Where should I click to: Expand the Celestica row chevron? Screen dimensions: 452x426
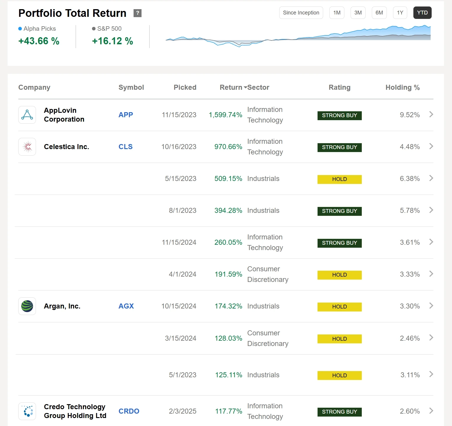(431, 146)
